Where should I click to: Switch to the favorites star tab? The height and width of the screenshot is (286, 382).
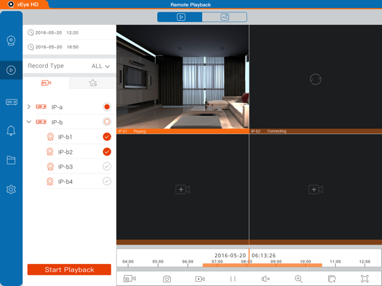[93, 83]
